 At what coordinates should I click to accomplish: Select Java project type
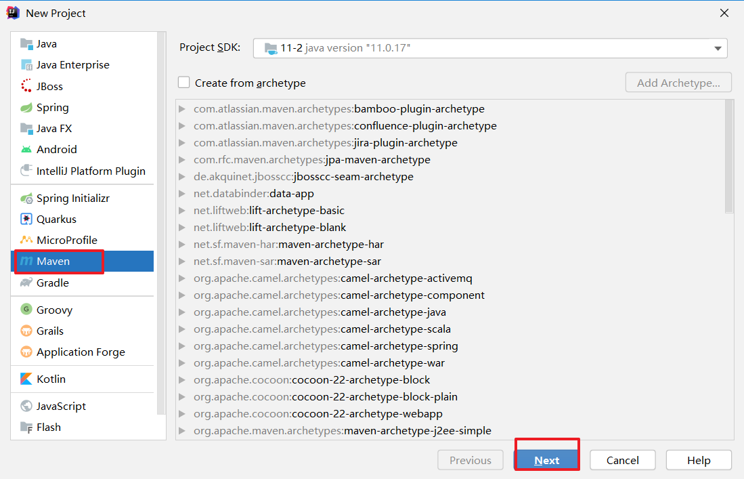[x=83, y=43]
